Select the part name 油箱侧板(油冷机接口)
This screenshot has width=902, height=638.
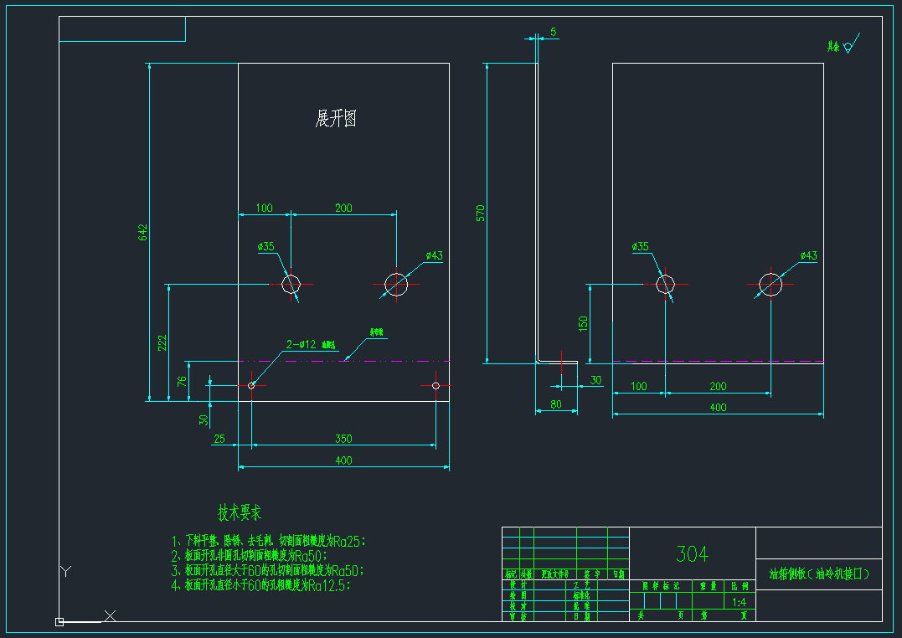(819, 574)
